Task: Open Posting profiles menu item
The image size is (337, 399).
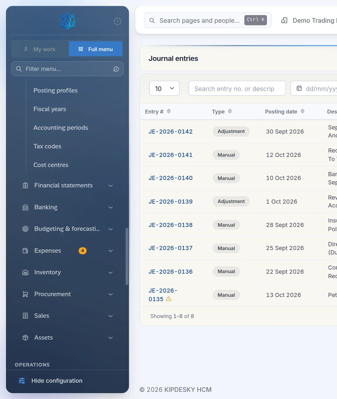Action: tap(56, 90)
